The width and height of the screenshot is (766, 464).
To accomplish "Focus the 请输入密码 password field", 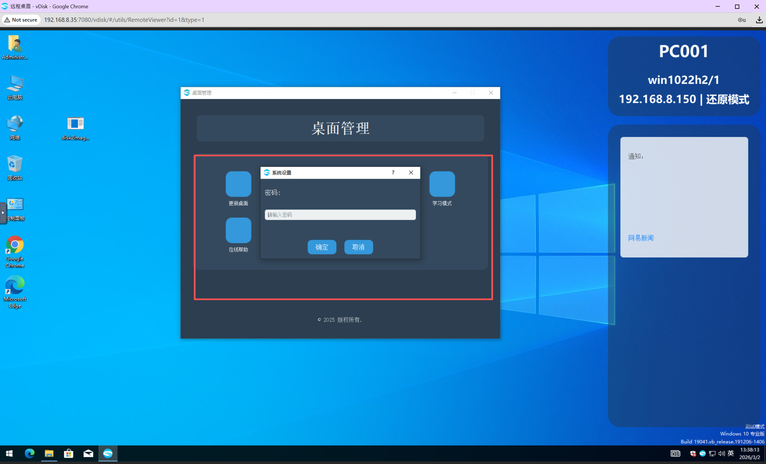I will (x=340, y=215).
